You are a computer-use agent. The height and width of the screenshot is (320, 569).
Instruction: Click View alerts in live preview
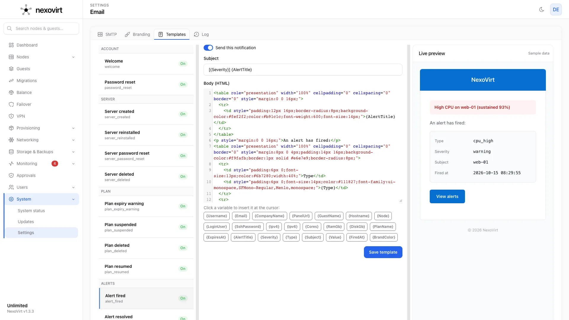point(447,196)
